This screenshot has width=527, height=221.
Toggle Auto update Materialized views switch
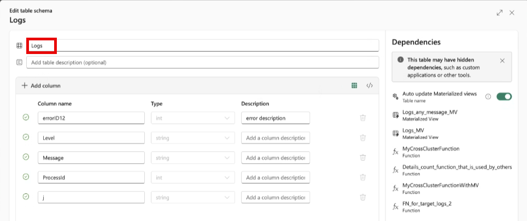[503, 97]
